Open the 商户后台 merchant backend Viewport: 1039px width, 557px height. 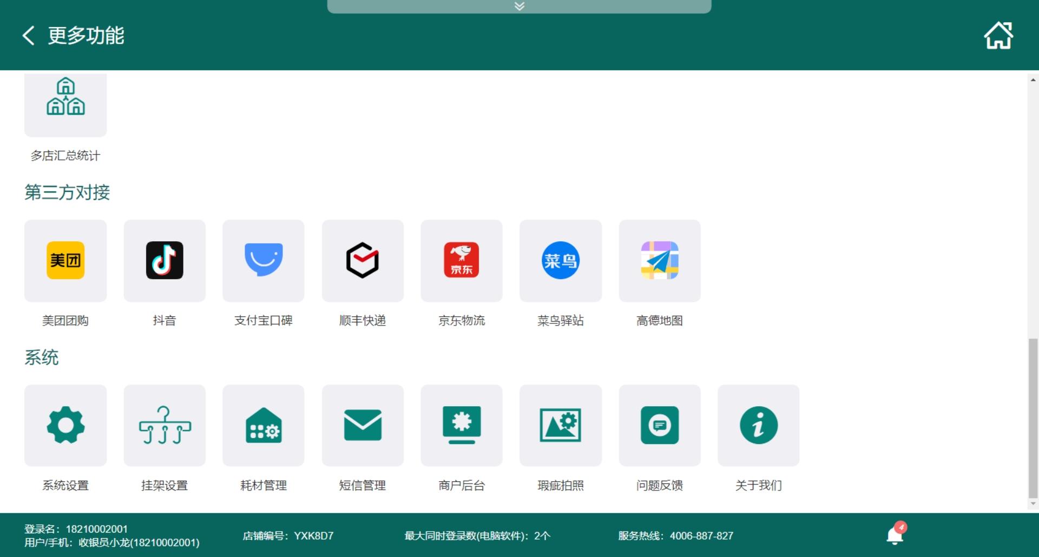[x=462, y=426]
